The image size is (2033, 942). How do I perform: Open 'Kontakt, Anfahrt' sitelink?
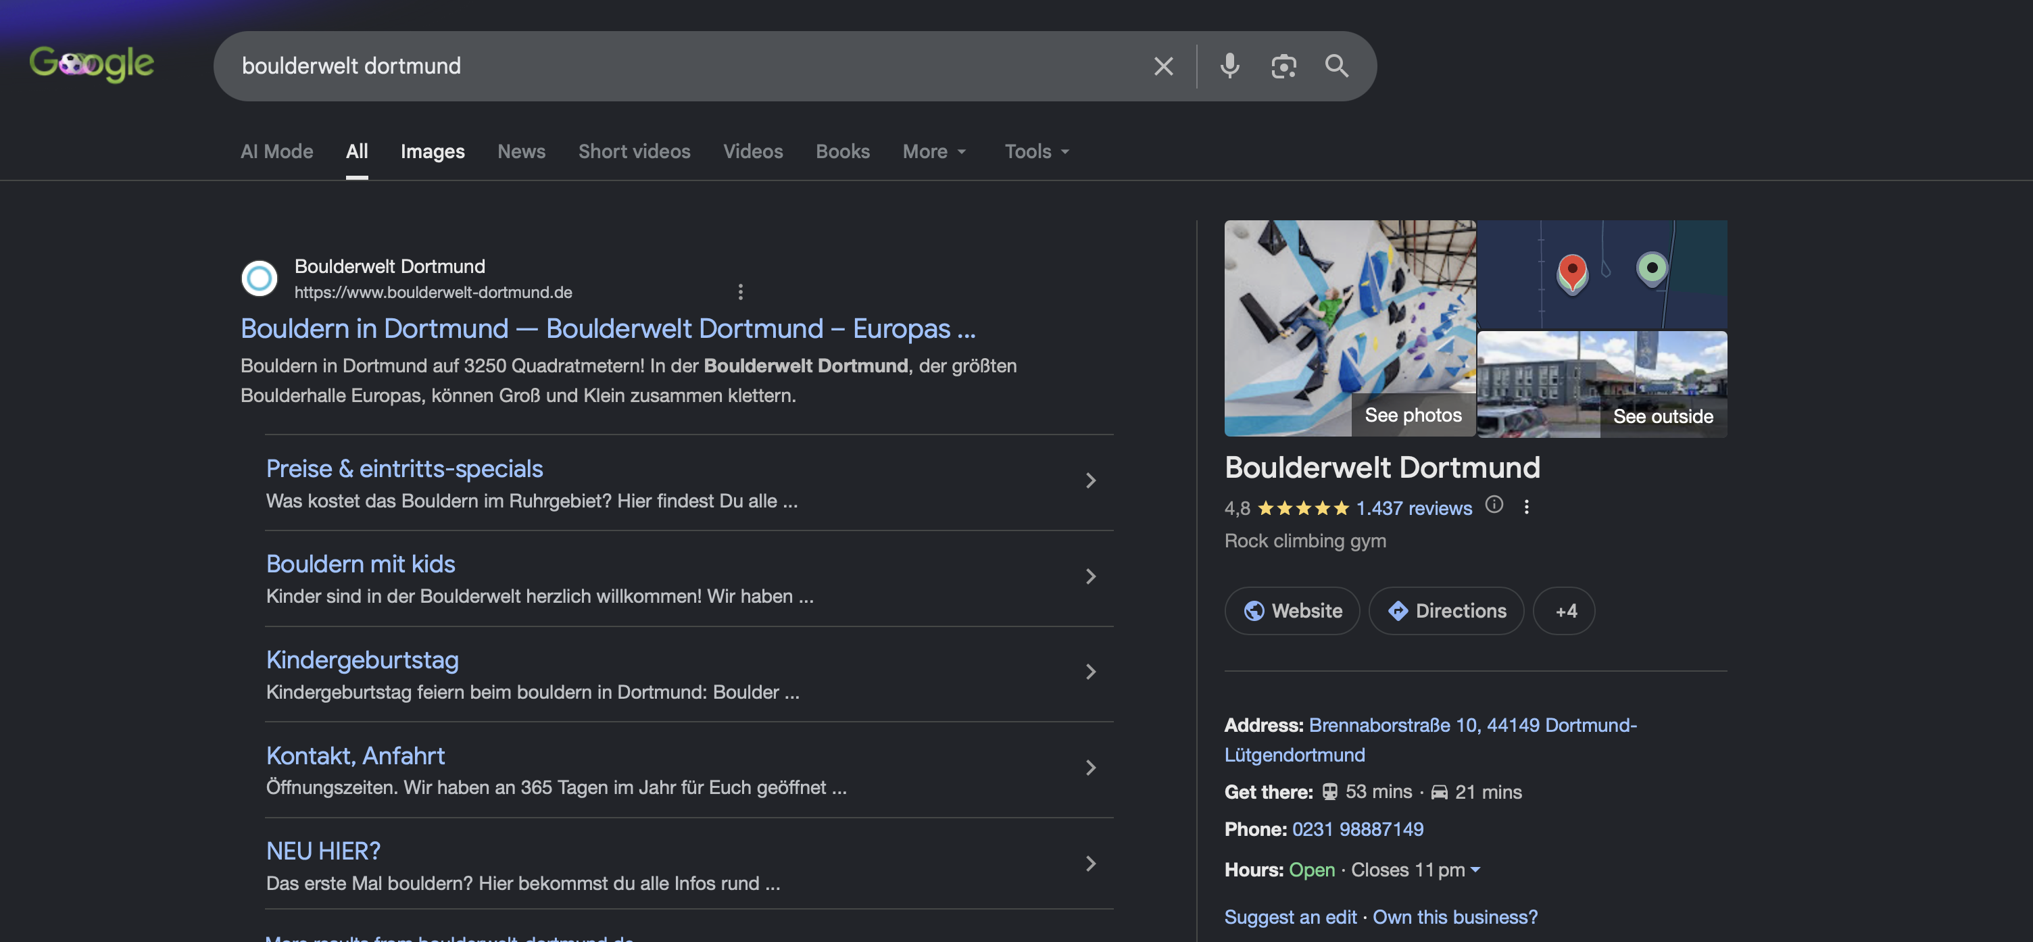coord(355,755)
